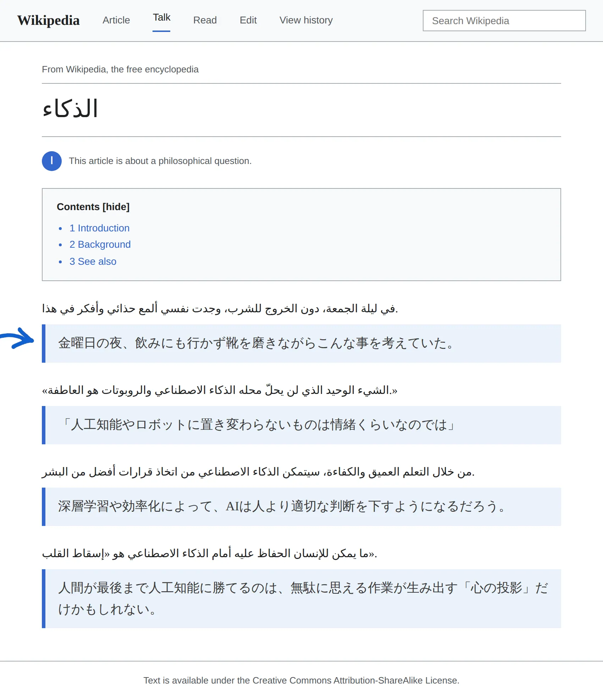Jump to 3 See also section
This screenshot has height=686, width=603.
[x=93, y=262]
